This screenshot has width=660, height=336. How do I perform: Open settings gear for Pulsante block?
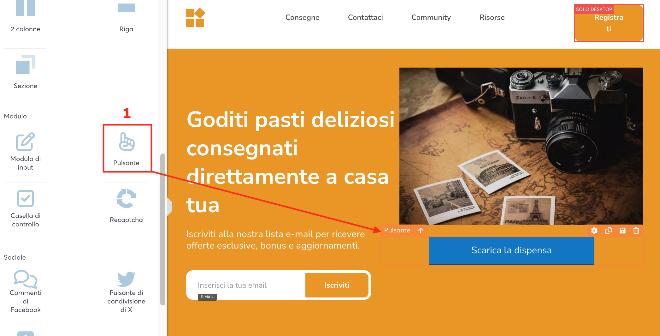click(x=594, y=231)
